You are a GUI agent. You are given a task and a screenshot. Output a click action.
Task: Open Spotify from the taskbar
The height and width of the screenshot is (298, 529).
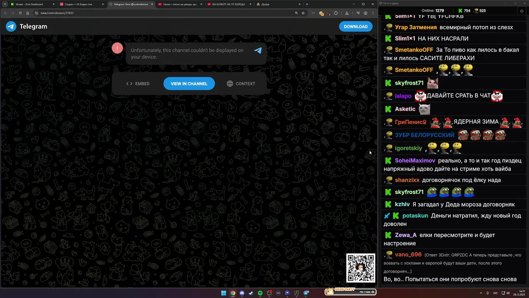(260, 293)
